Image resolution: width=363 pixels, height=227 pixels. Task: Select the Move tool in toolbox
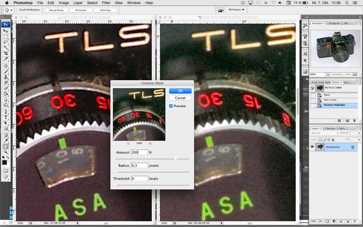click(x=5, y=31)
